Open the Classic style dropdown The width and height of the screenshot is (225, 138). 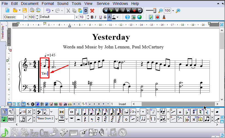click(x=26, y=17)
